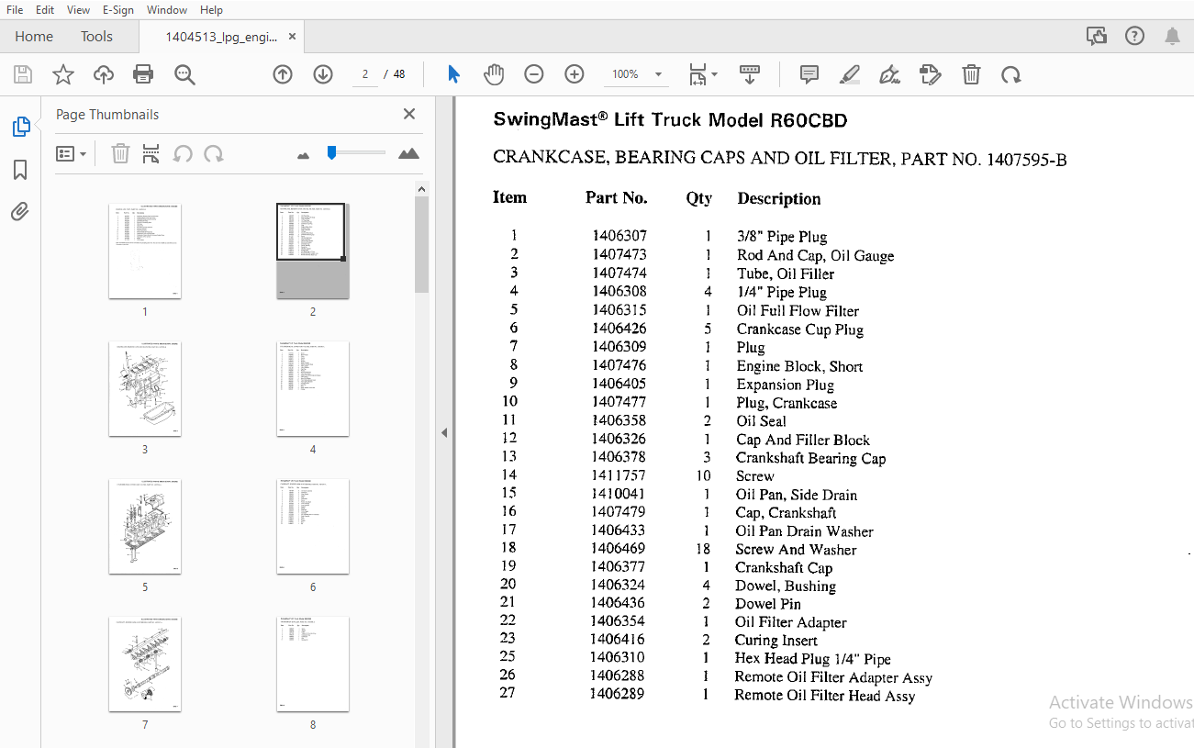Select the highlight text pen tool
The width and height of the screenshot is (1194, 748).
tap(849, 74)
